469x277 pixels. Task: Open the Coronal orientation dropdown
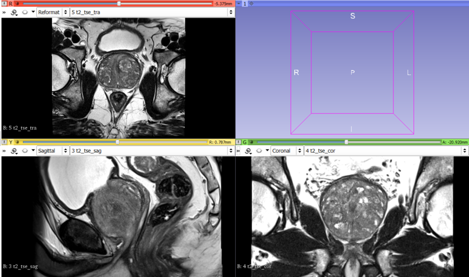[x=287, y=151]
